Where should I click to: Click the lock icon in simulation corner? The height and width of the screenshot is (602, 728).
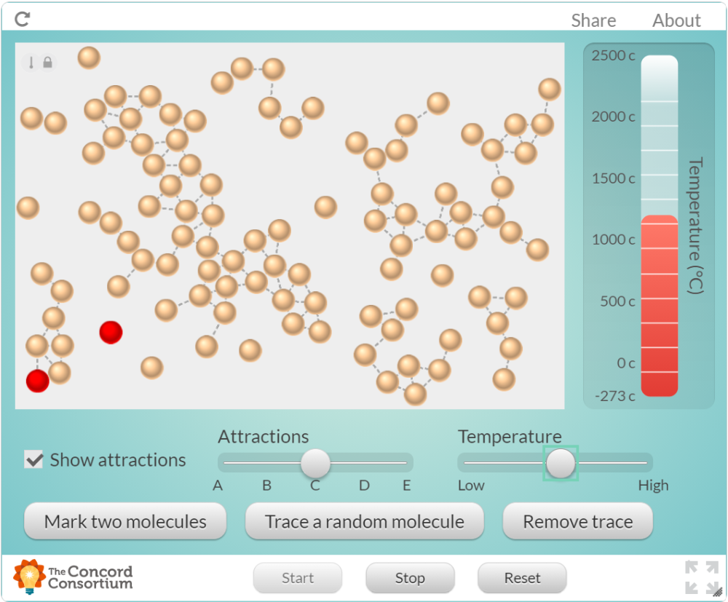coord(47,62)
